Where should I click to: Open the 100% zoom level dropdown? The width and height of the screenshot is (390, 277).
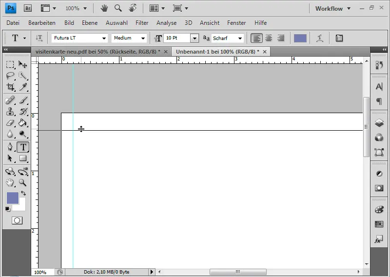point(76,8)
